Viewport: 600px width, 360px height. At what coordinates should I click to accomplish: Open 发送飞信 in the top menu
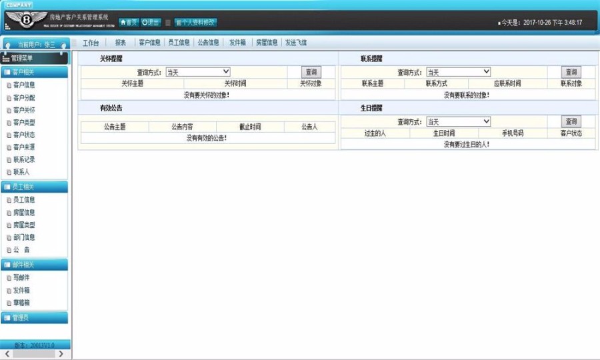point(296,43)
